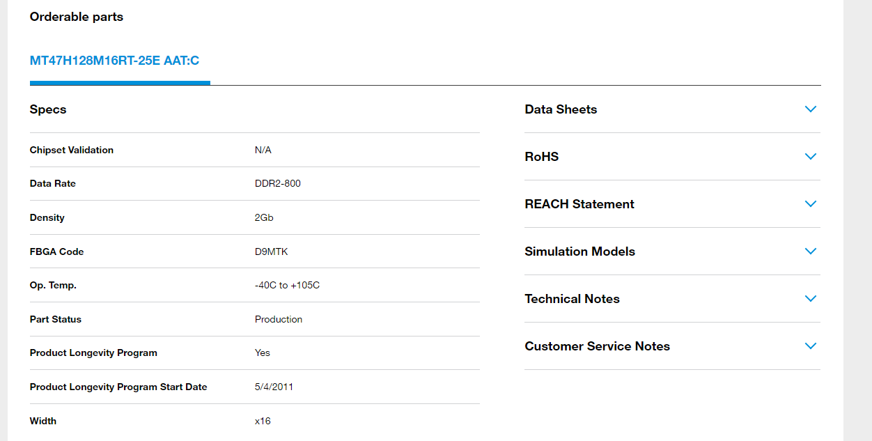Click the Product Longevity Program label
The width and height of the screenshot is (872, 441).
coord(93,353)
